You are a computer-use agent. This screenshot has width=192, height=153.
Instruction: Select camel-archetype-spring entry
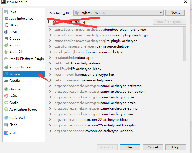pyautogui.click(x=96, y=108)
